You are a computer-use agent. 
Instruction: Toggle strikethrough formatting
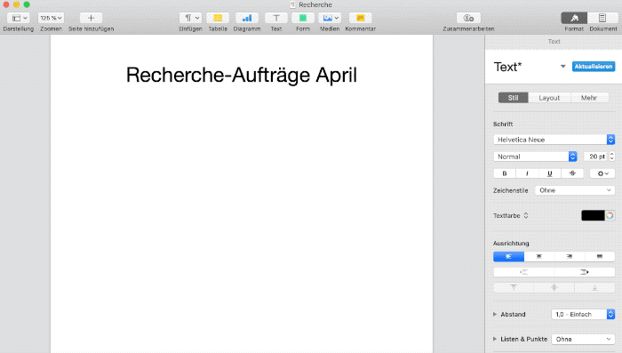coord(572,173)
